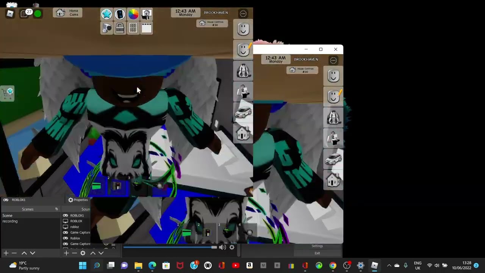Screen dimensions: 485x273
Task: Select the blue star icon in the house toolbar
Action: (x=106, y=14)
